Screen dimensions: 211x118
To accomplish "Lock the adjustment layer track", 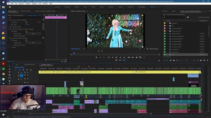I will [x=18, y=72].
